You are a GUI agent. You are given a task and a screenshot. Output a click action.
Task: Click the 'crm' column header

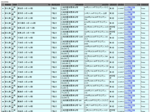click(132, 5)
